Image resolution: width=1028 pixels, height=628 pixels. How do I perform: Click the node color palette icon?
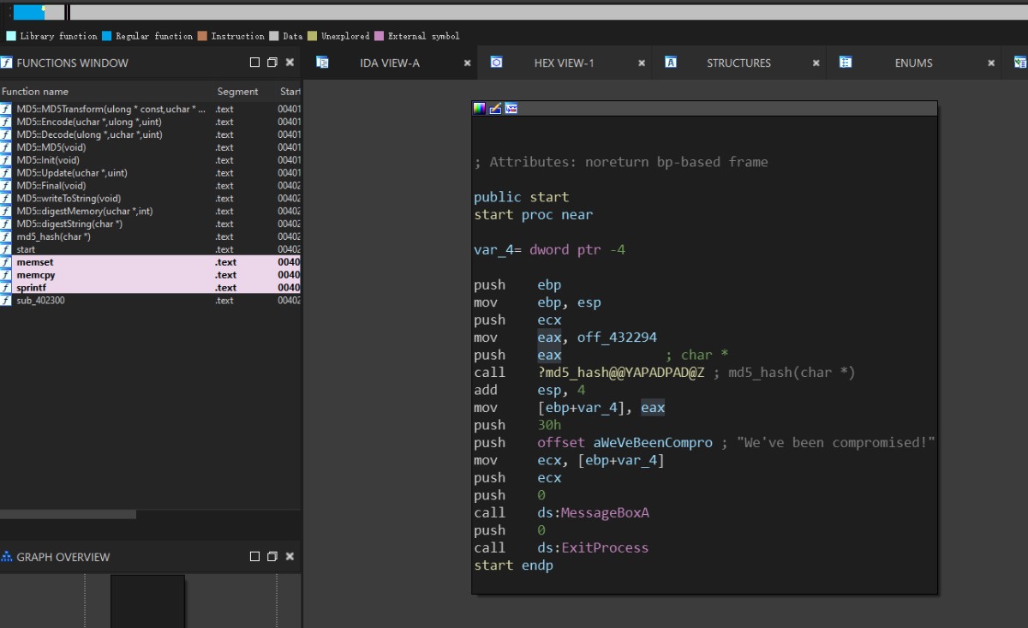click(x=480, y=109)
